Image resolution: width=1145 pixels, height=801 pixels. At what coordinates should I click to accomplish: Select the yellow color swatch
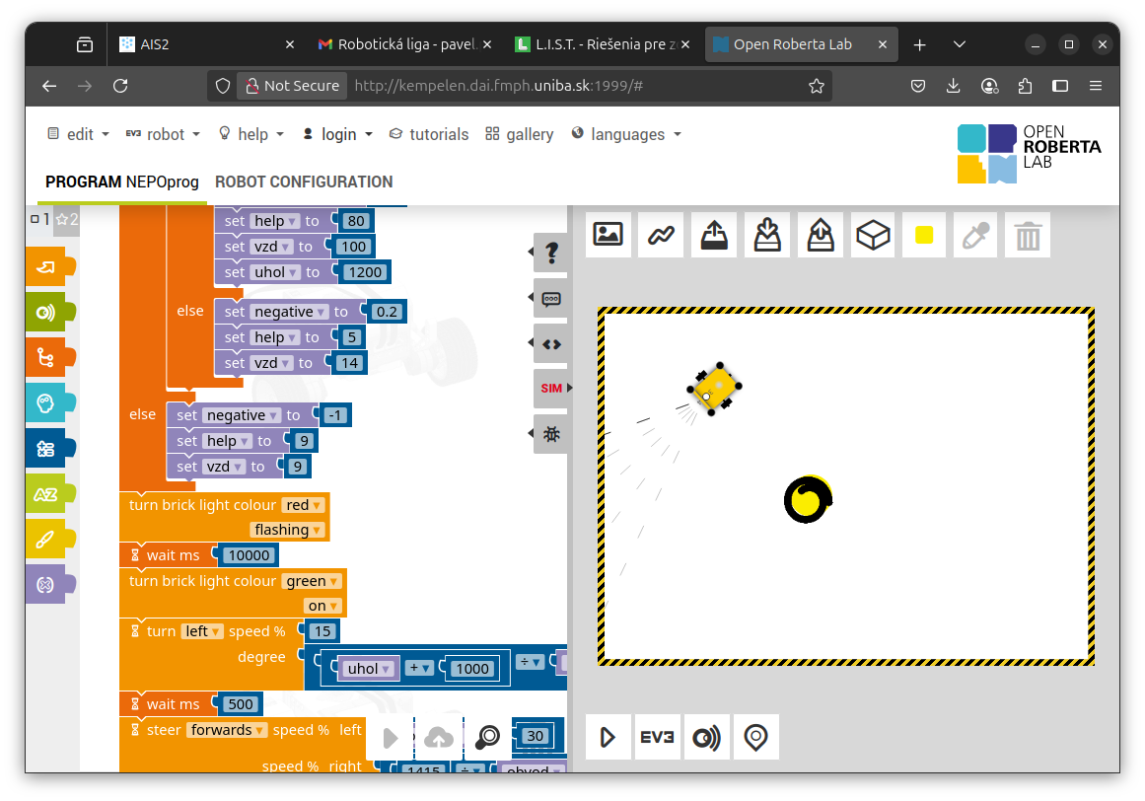924,235
